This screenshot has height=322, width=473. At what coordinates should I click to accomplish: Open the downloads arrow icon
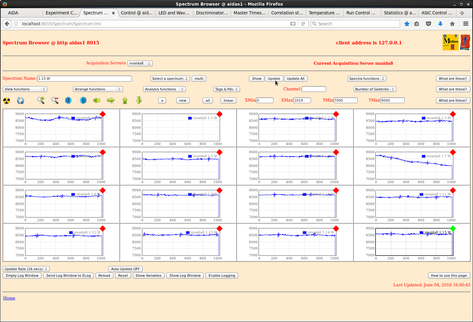point(440,24)
